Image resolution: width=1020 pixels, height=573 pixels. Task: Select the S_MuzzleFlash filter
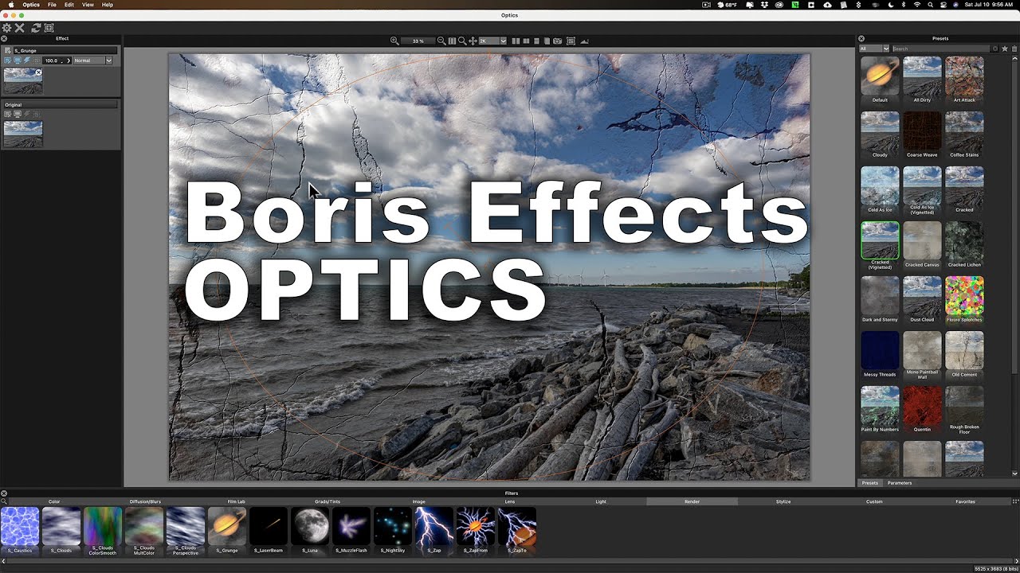point(351,531)
